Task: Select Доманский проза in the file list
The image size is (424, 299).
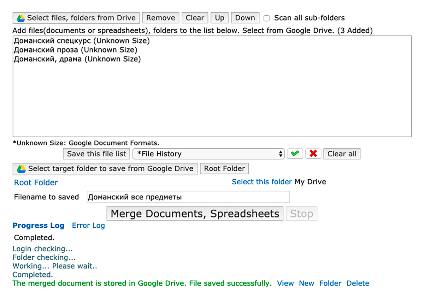Action: point(75,50)
